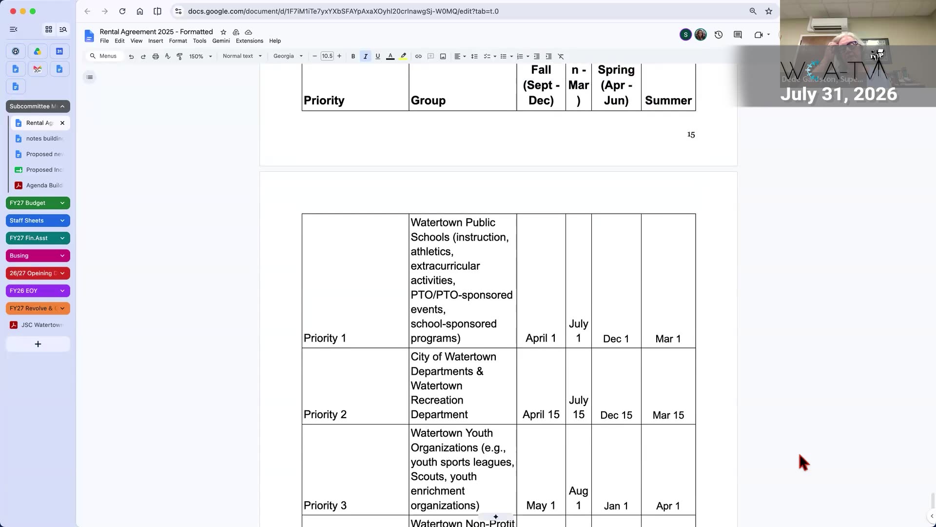Open the tab grid view
Image resolution: width=936 pixels, height=527 pixels.
click(49, 29)
